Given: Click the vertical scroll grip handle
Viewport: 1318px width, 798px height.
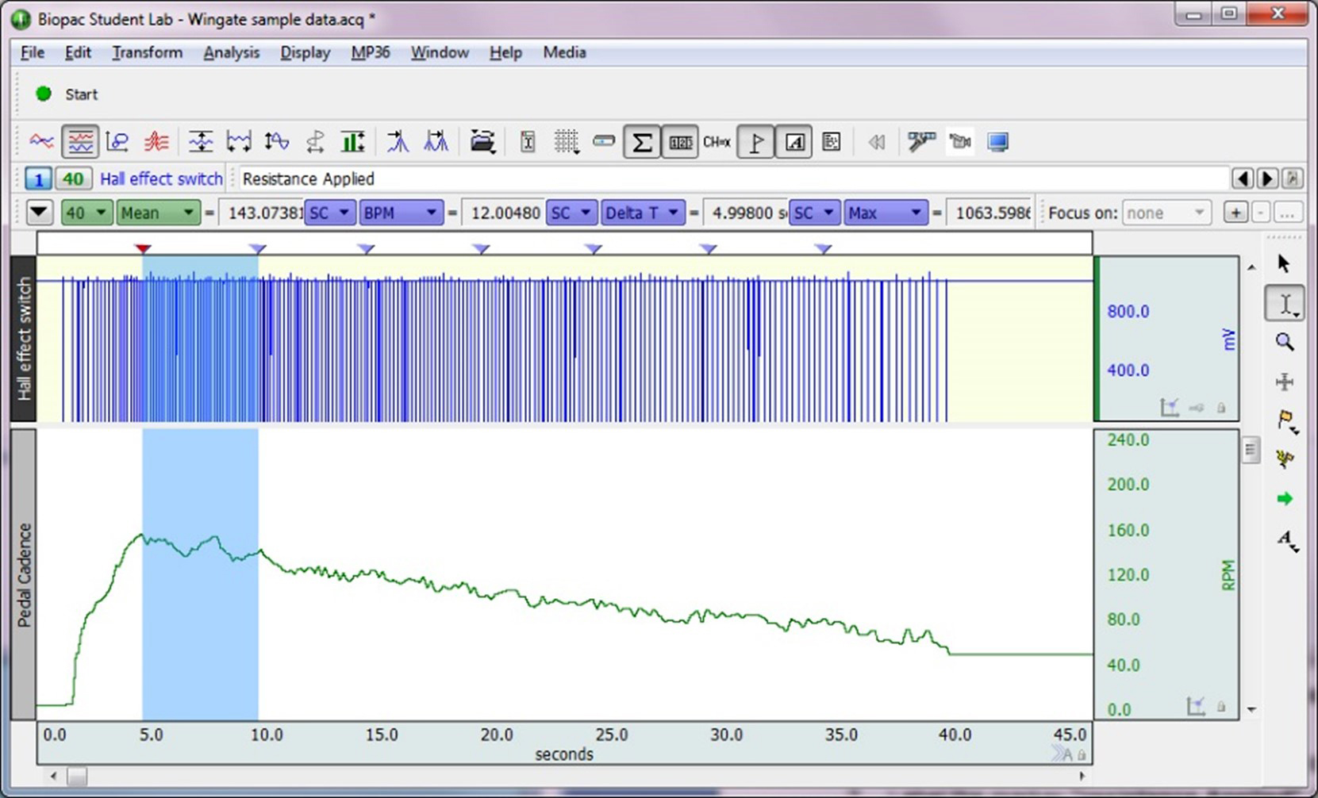Looking at the screenshot, I should (x=1250, y=451).
